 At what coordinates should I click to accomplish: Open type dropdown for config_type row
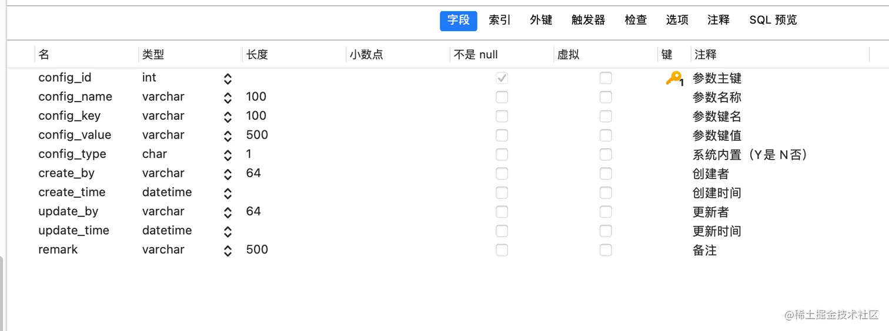pos(228,155)
